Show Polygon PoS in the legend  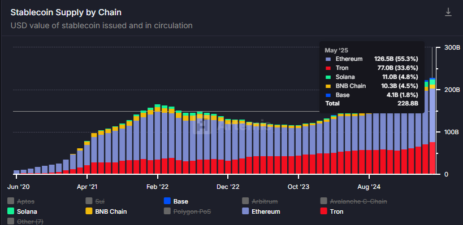coord(167,211)
